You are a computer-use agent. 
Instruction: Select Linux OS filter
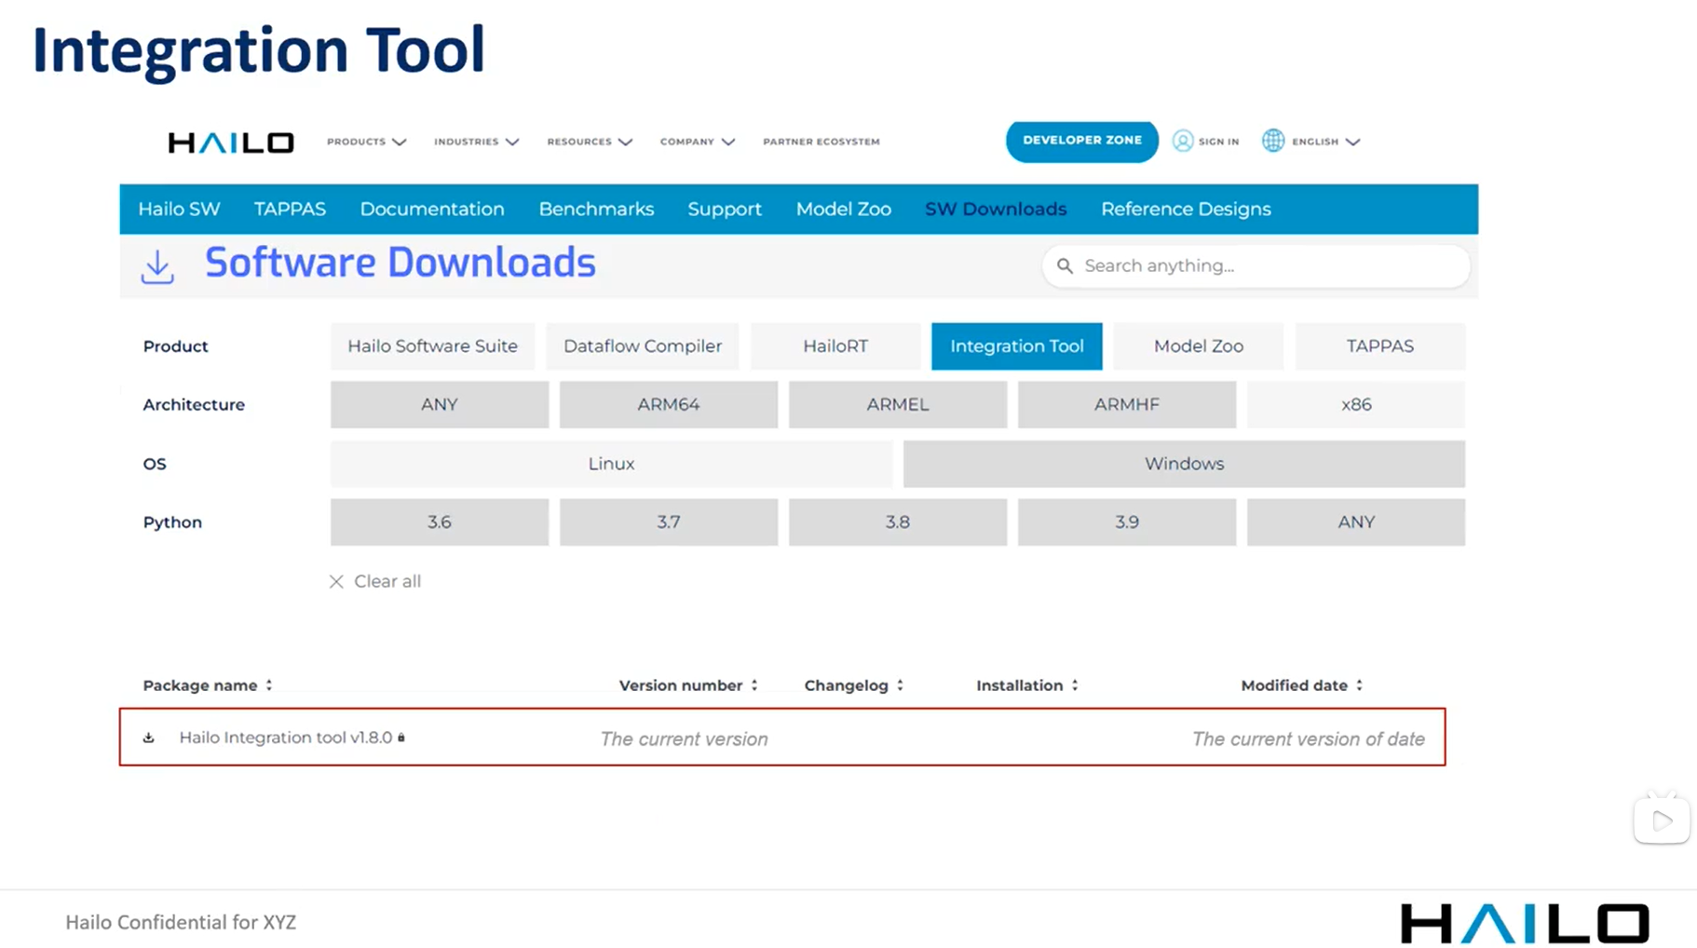coord(611,464)
